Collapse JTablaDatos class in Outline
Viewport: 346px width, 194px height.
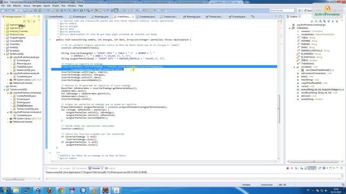[x=290, y=28]
